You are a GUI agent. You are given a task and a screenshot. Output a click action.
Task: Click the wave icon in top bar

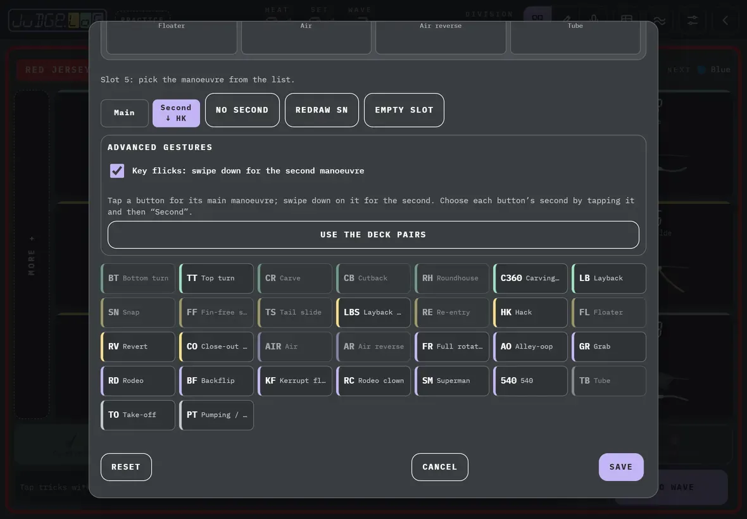click(x=660, y=20)
